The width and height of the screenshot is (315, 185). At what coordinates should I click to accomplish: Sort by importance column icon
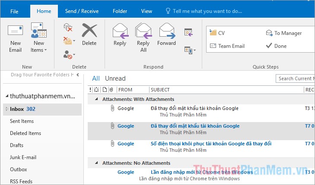(90, 90)
